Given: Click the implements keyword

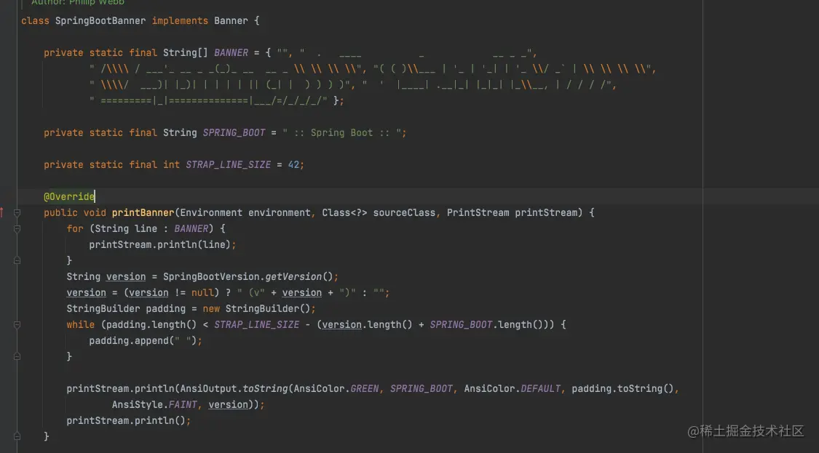Looking at the screenshot, I should [x=180, y=21].
